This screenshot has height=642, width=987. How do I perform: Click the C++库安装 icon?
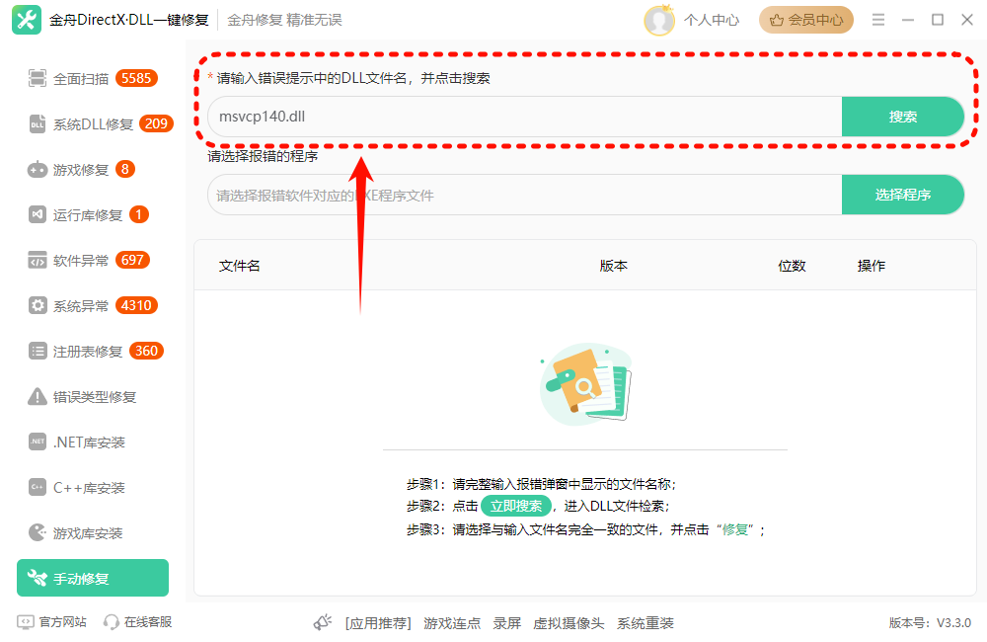(x=38, y=487)
